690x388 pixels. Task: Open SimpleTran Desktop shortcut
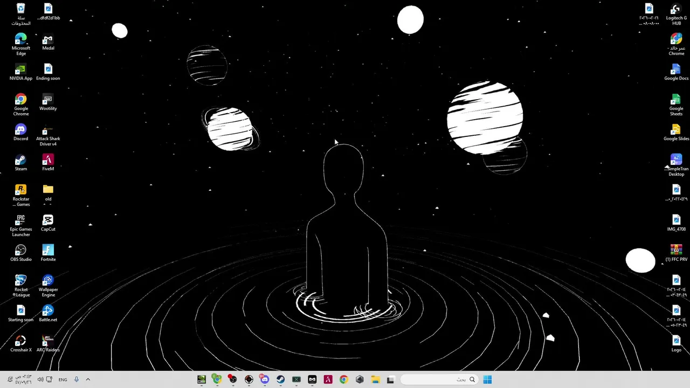click(676, 165)
